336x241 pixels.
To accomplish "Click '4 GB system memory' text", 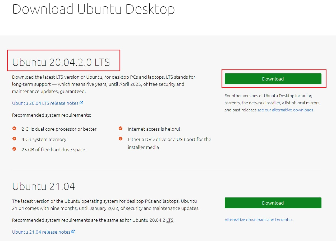I will (x=44, y=139).
